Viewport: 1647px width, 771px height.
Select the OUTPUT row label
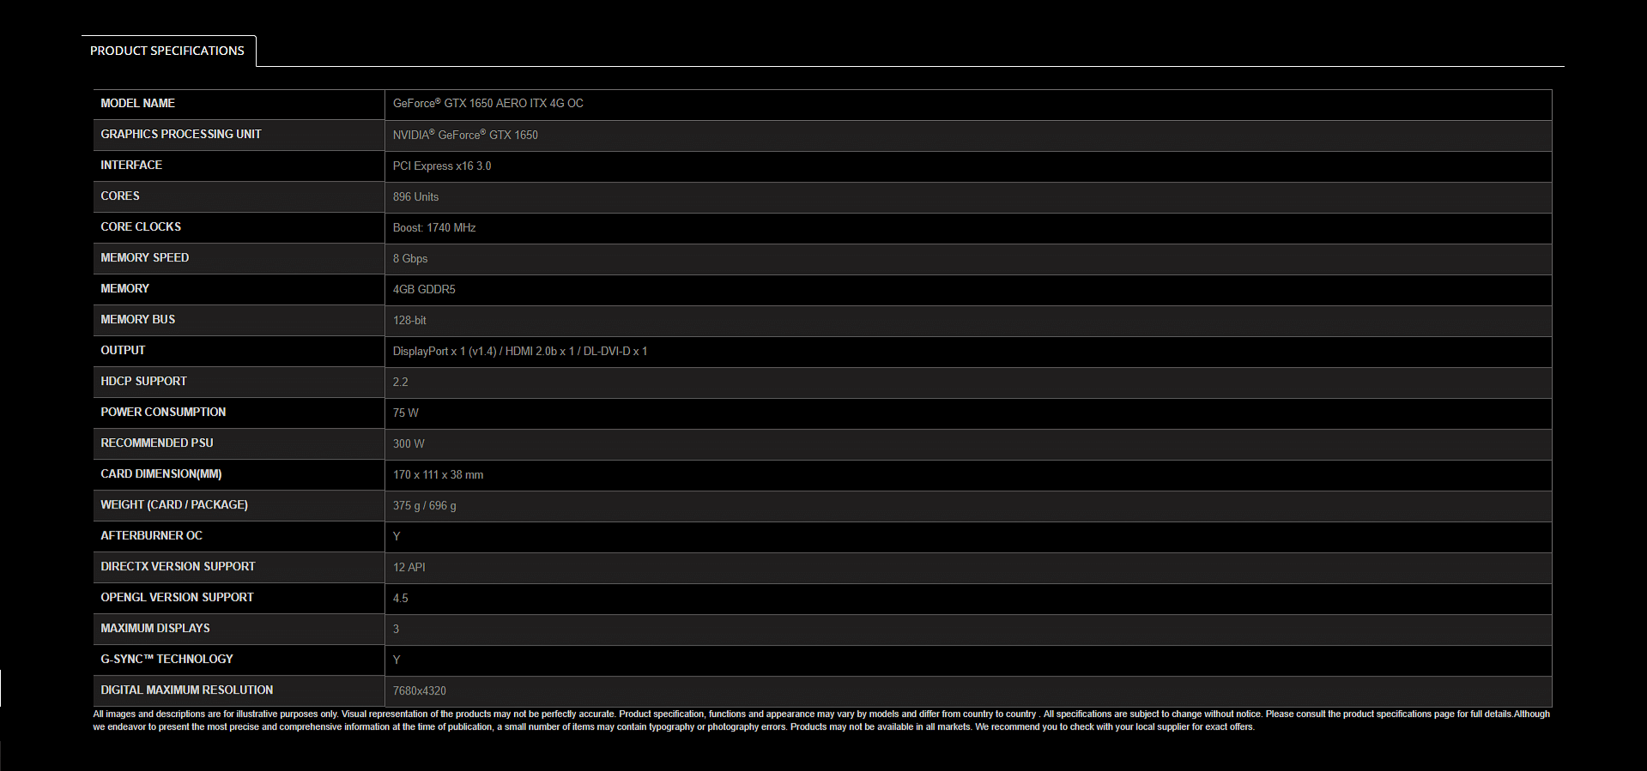[123, 350]
